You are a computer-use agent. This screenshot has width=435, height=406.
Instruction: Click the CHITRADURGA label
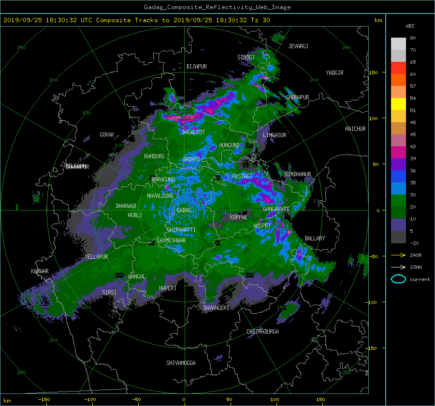(262, 332)
